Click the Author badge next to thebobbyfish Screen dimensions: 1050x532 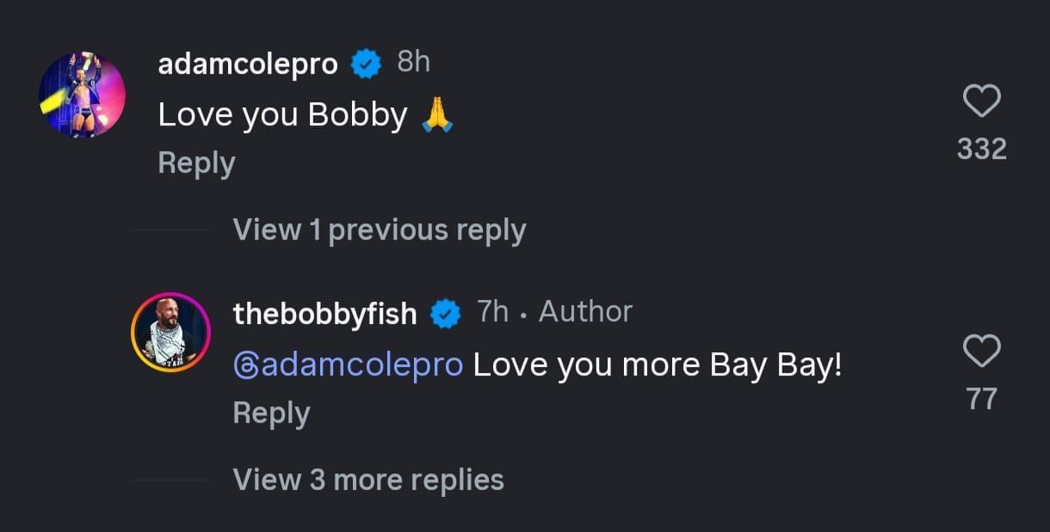(x=584, y=312)
